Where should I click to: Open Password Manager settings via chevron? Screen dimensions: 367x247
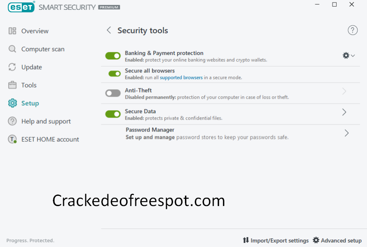pos(346,133)
